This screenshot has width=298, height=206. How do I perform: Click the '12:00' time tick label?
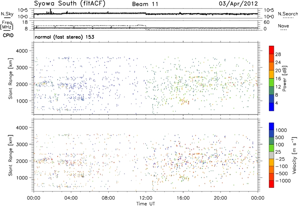pyautogui.click(x=146, y=198)
